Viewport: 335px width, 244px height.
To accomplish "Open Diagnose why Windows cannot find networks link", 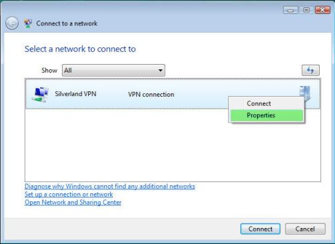I will pyautogui.click(x=109, y=186).
